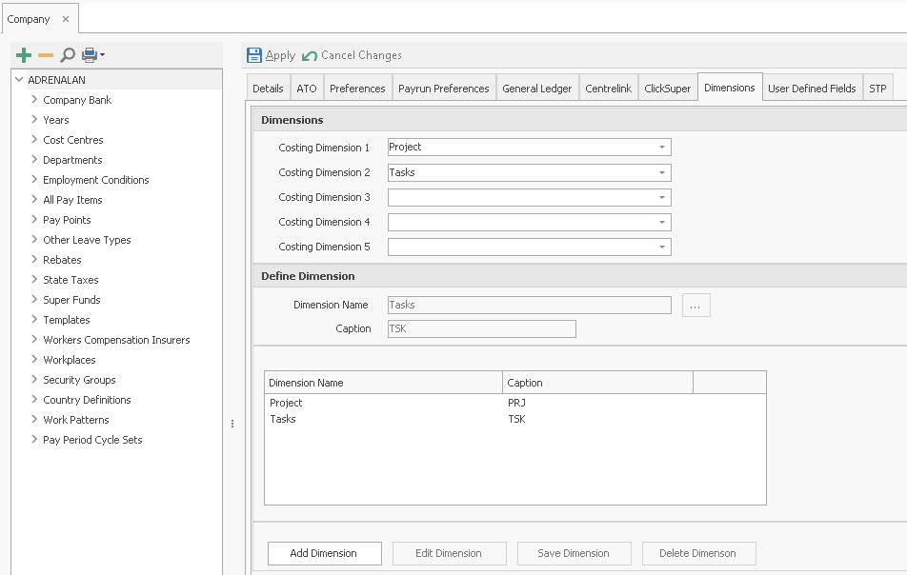The height and width of the screenshot is (575, 907).
Task: Click the ellipsis button beside Dimension Name
Action: click(x=695, y=306)
